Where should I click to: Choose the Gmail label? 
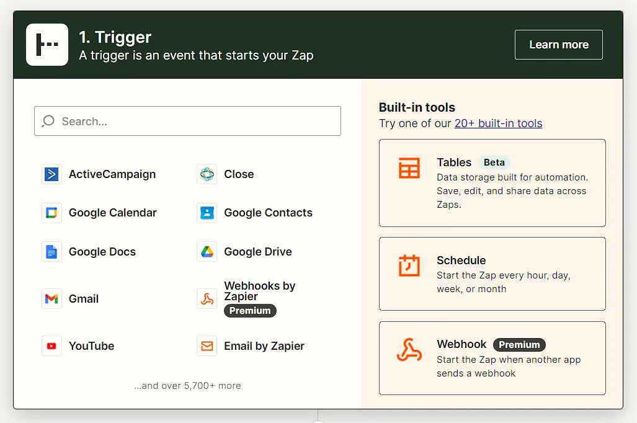pyautogui.click(x=84, y=299)
